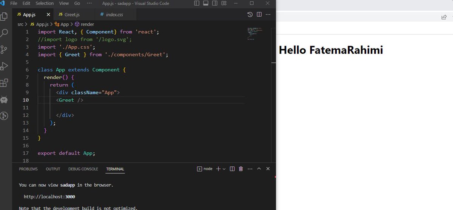Image resolution: width=453 pixels, height=210 pixels.
Task: Expand the render method breadcrumb
Action: point(84,24)
